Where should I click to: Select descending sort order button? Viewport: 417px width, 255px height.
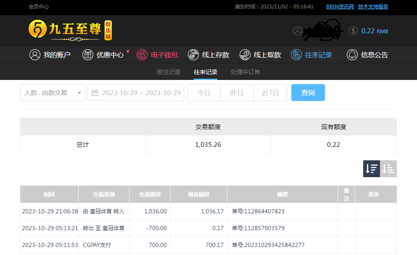tap(372, 169)
